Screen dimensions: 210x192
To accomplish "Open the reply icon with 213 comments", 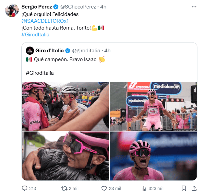I will pyautogui.click(x=25, y=188).
